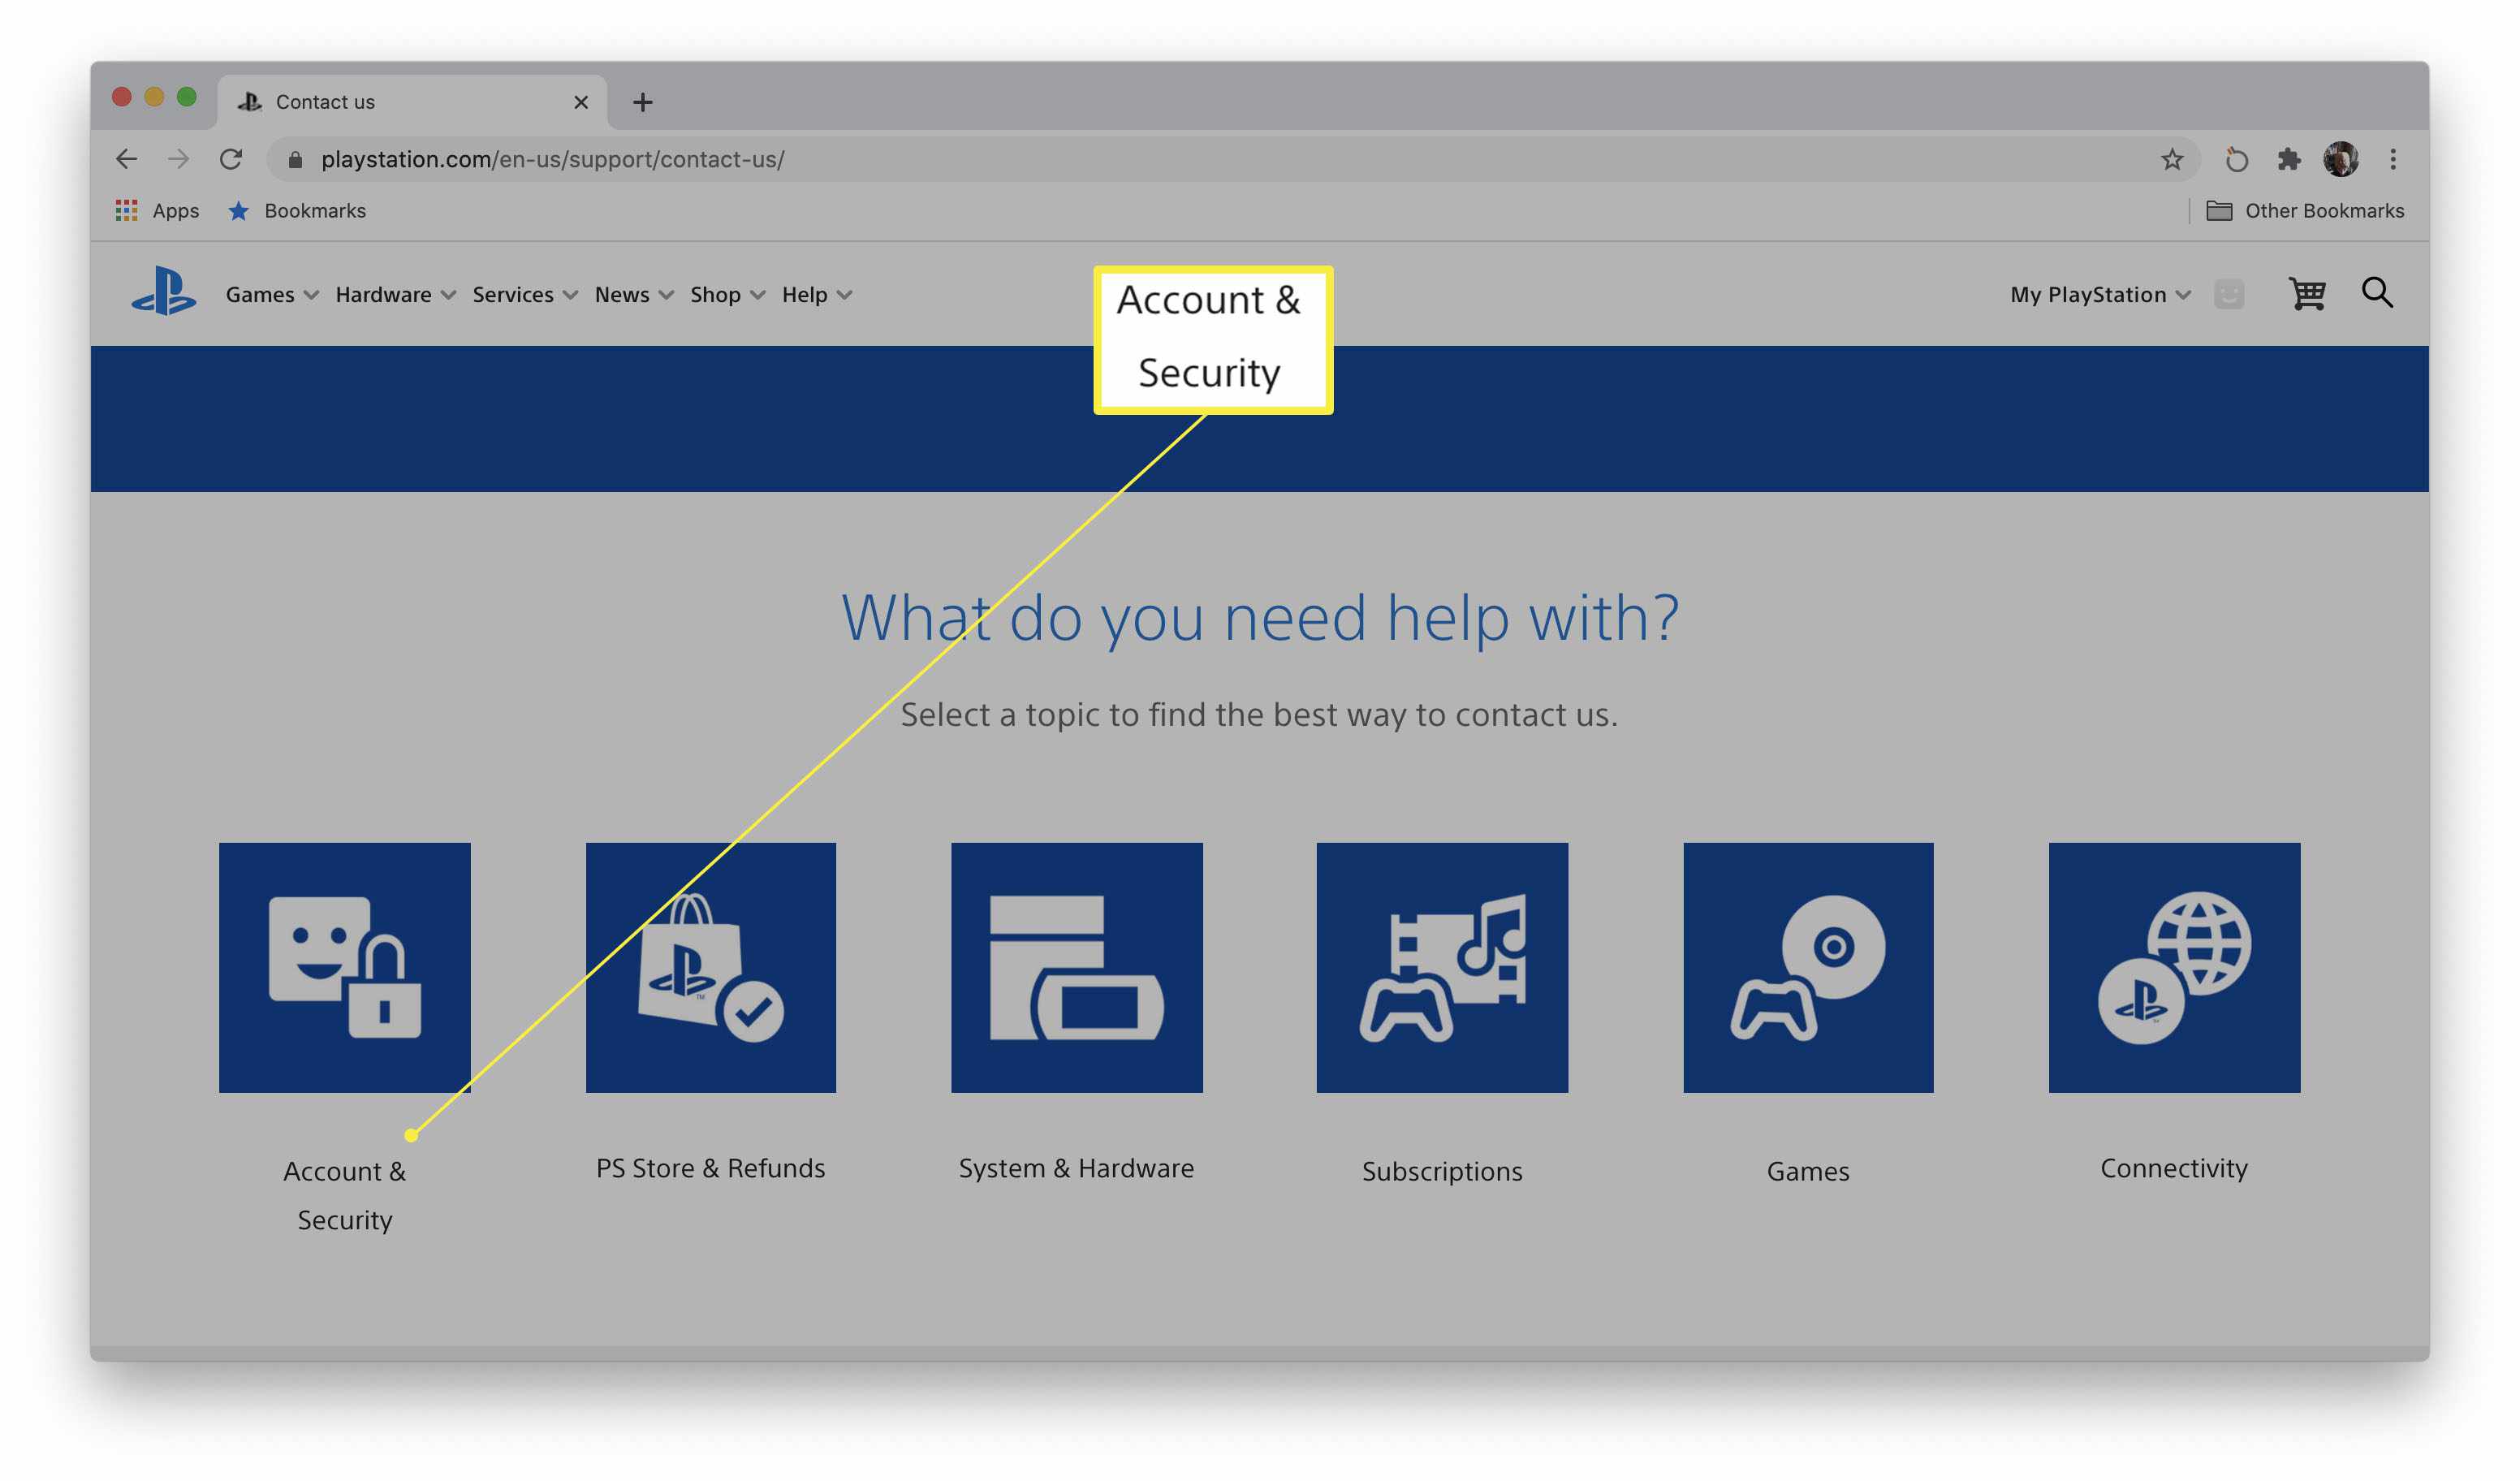Click the PS Store & Refunds icon
This screenshot has height=1481, width=2520.
pyautogui.click(x=710, y=966)
